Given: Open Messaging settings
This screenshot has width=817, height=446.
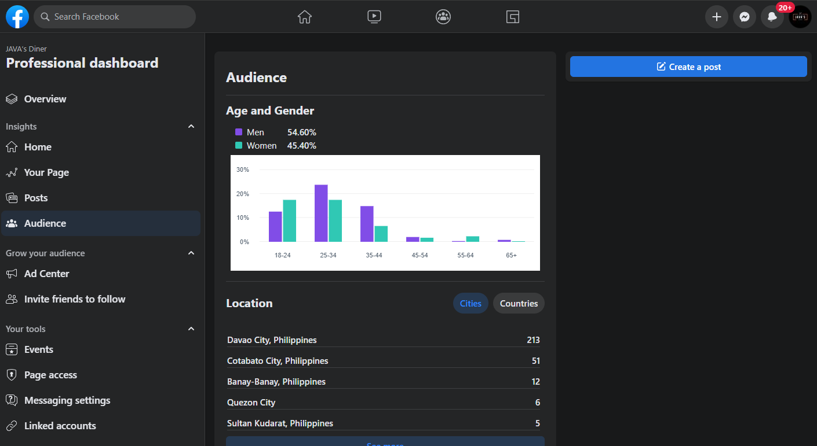Looking at the screenshot, I should tap(100, 400).
